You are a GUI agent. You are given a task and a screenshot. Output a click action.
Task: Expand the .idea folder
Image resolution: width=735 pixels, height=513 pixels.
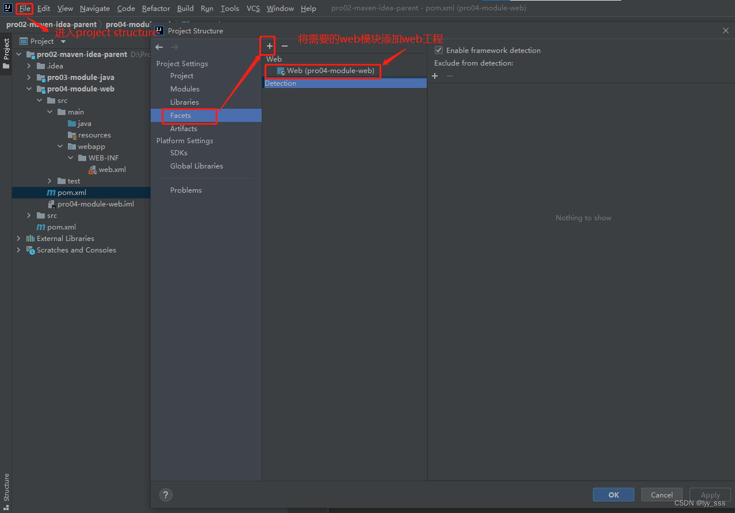[29, 66]
